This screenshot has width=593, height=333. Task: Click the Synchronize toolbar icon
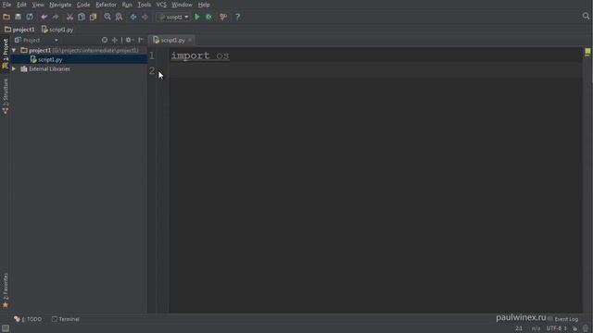click(30, 17)
